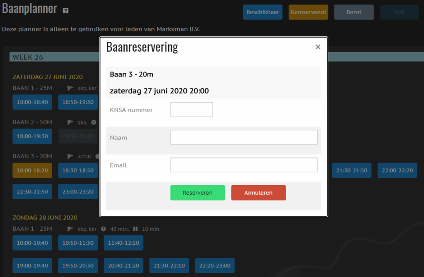Image resolution: width=424 pixels, height=277 pixels.
Task: Click the N/B legend button
Action: [400, 12]
